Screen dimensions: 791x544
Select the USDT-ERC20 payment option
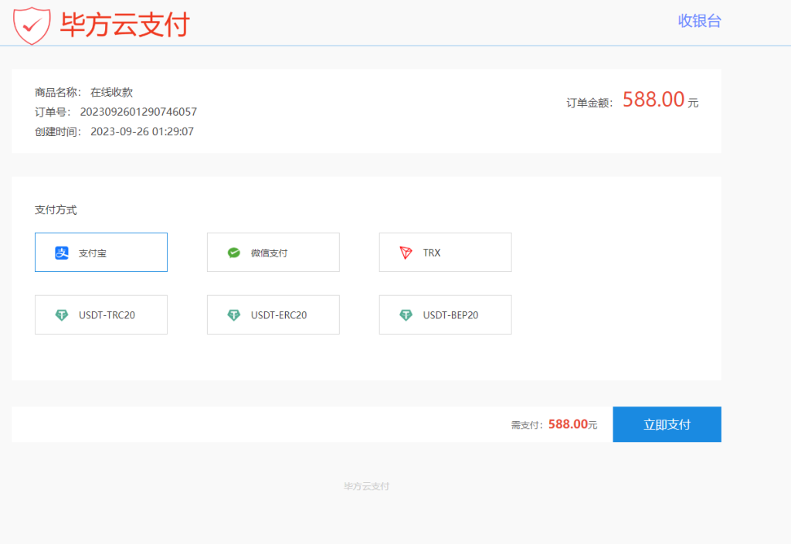(273, 314)
